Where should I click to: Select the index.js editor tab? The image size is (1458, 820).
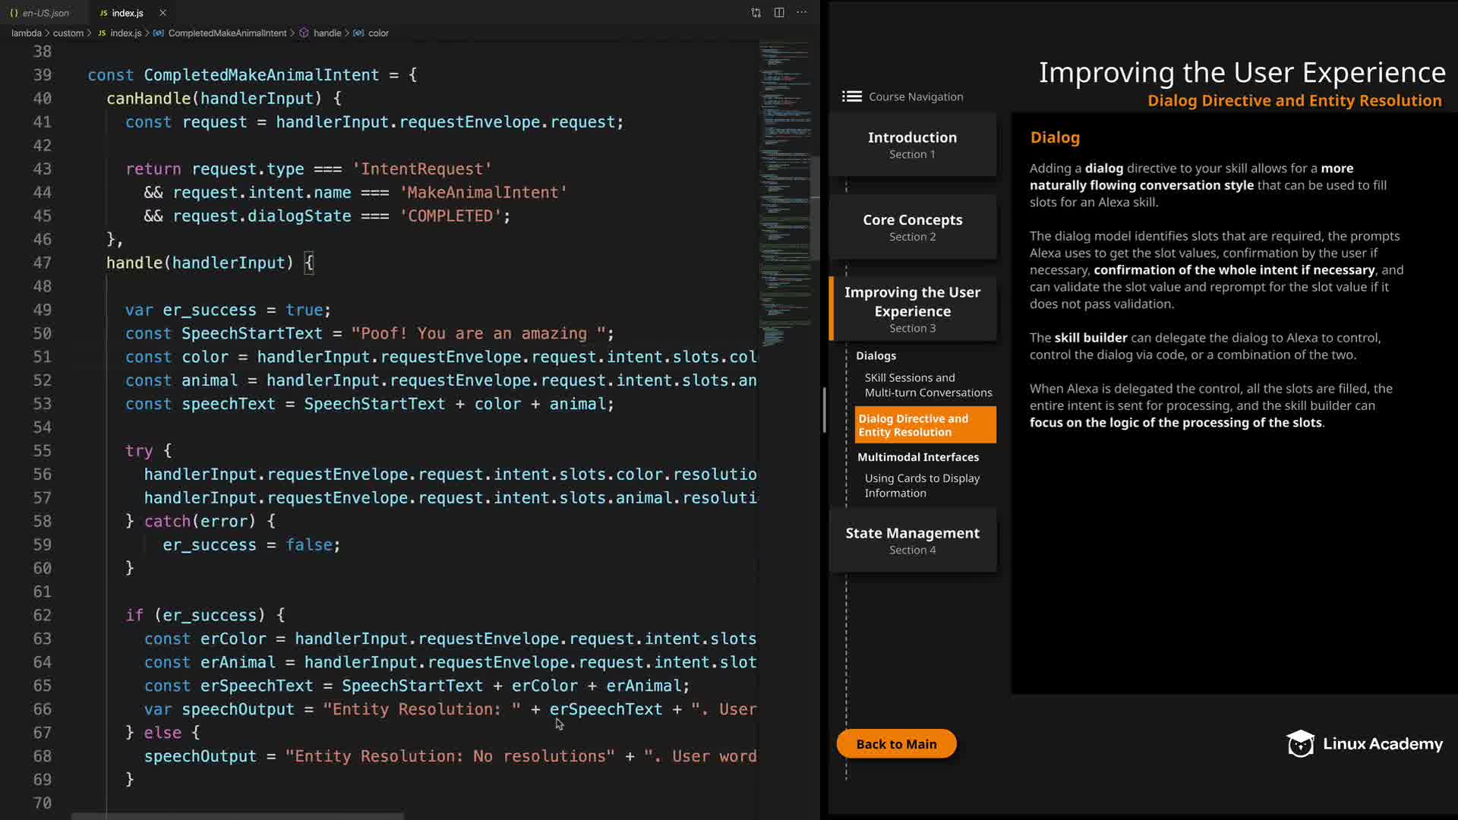127,13
